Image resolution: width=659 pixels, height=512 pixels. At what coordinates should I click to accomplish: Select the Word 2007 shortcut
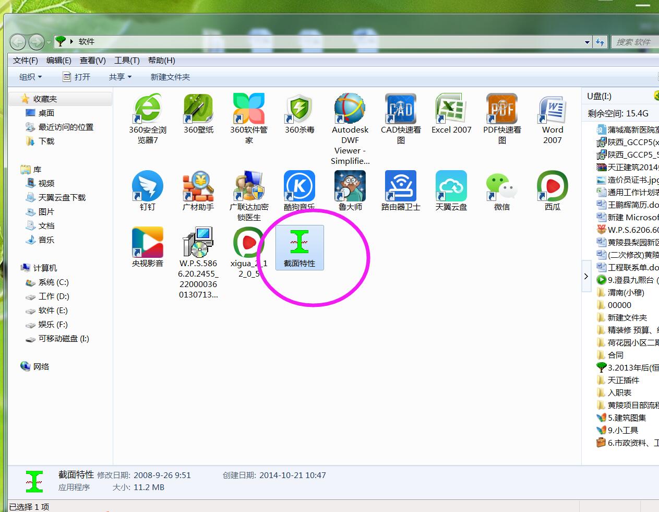pos(553,109)
